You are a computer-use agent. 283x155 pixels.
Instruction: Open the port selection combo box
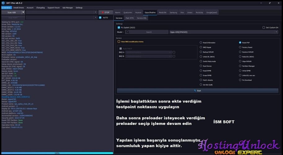62,17
